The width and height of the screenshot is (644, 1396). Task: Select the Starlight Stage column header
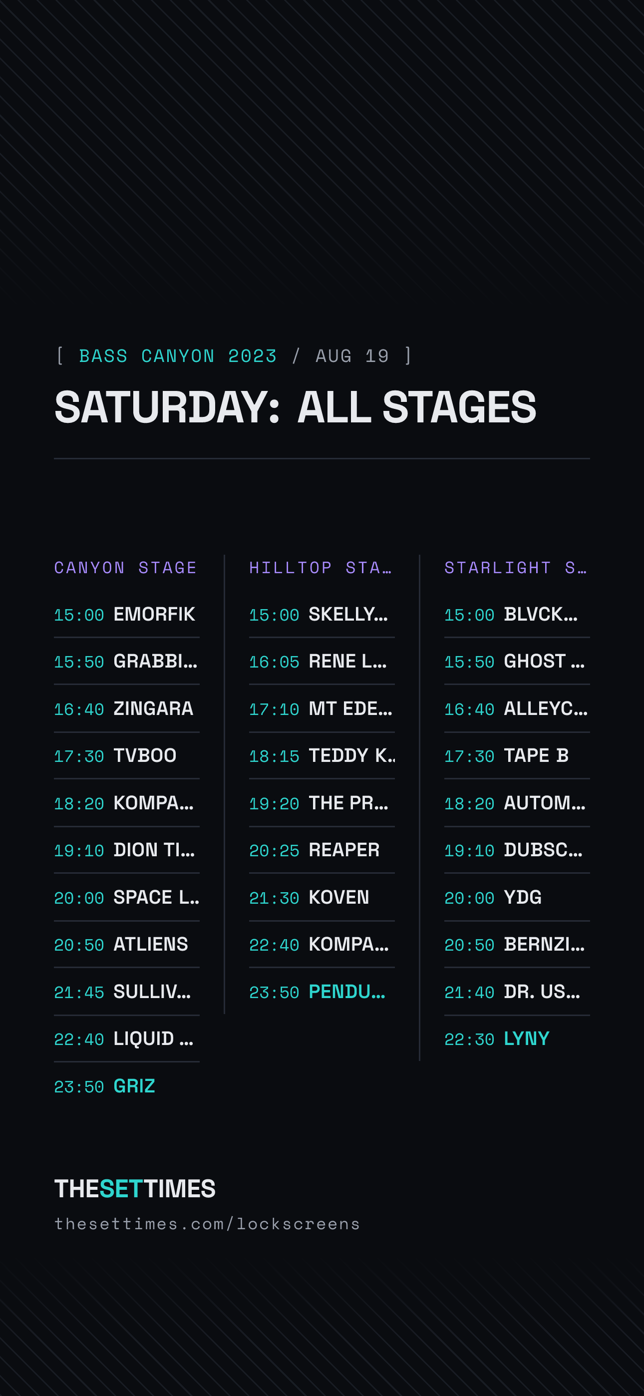pyautogui.click(x=516, y=567)
